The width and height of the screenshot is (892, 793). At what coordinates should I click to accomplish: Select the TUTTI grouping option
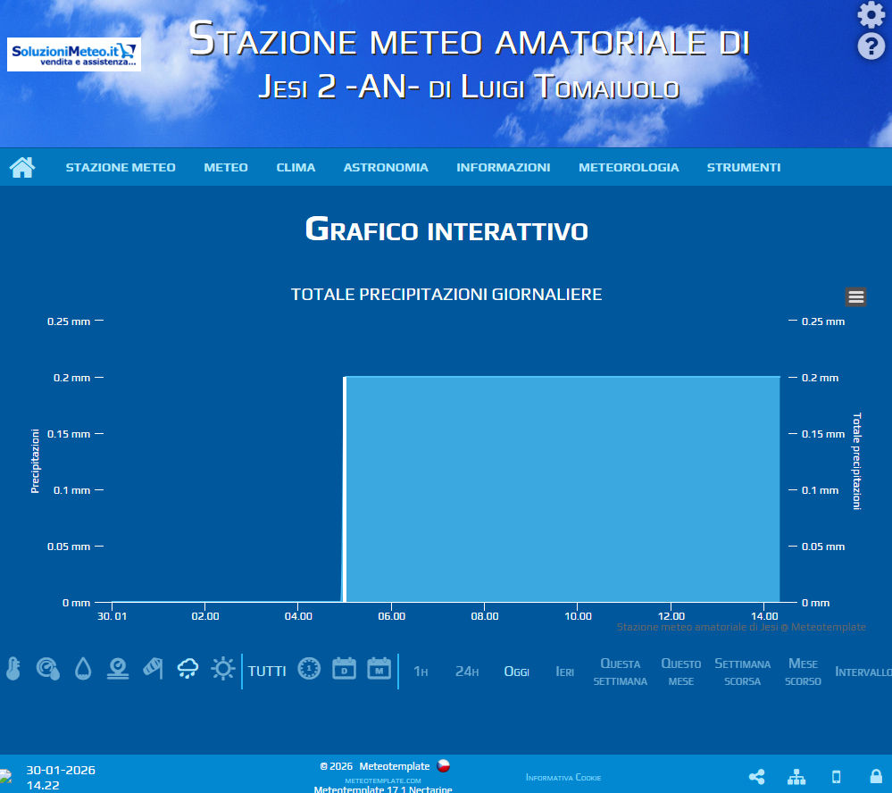(267, 671)
